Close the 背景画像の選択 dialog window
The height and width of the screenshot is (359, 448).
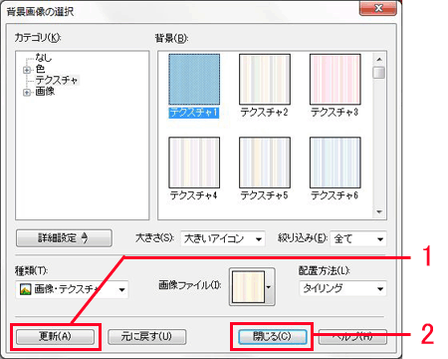pyautogui.click(x=378, y=8)
